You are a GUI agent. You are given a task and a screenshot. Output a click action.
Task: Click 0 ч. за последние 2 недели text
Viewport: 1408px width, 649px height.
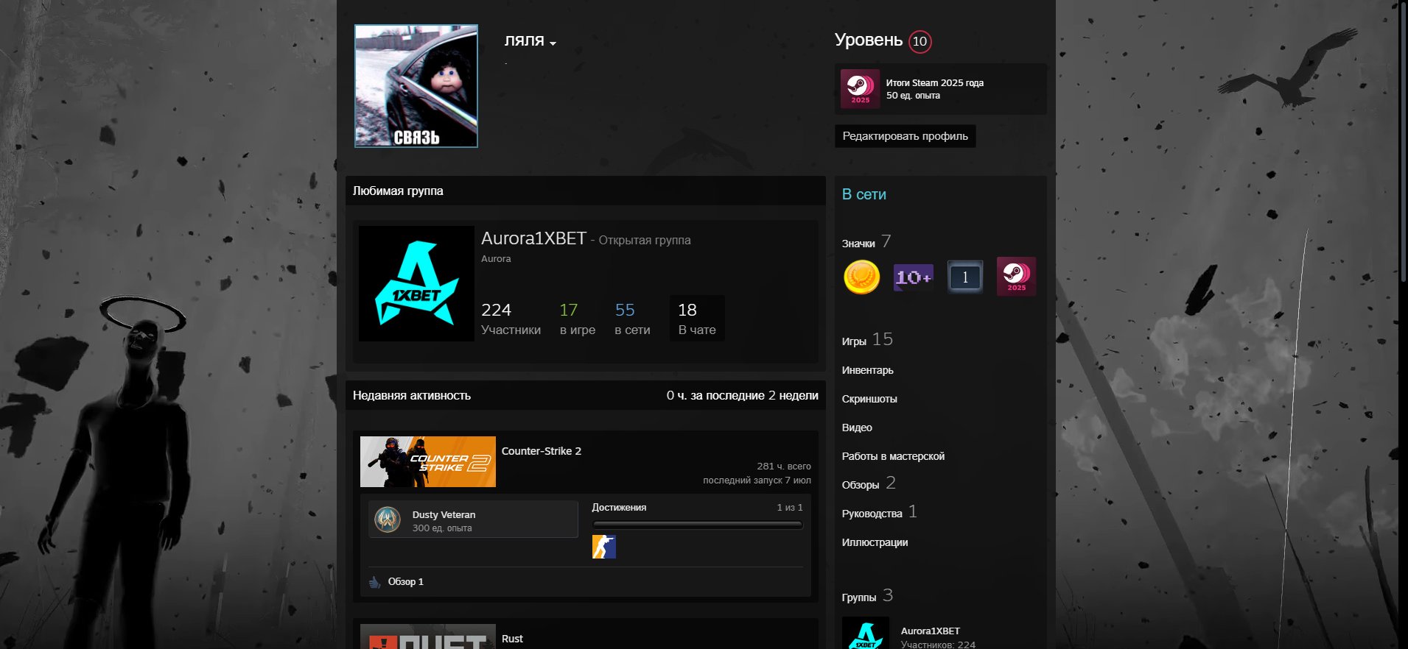point(742,395)
